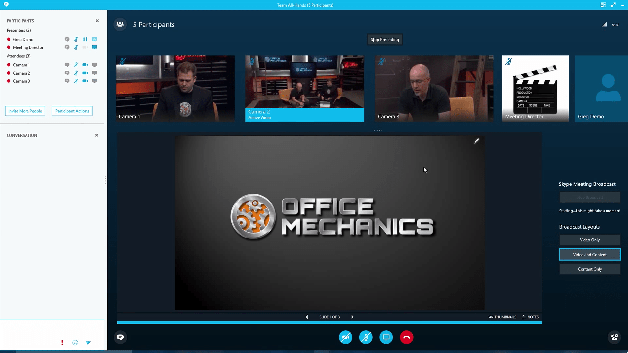
Task: Open the emoticon picker
Action: tap(75, 343)
